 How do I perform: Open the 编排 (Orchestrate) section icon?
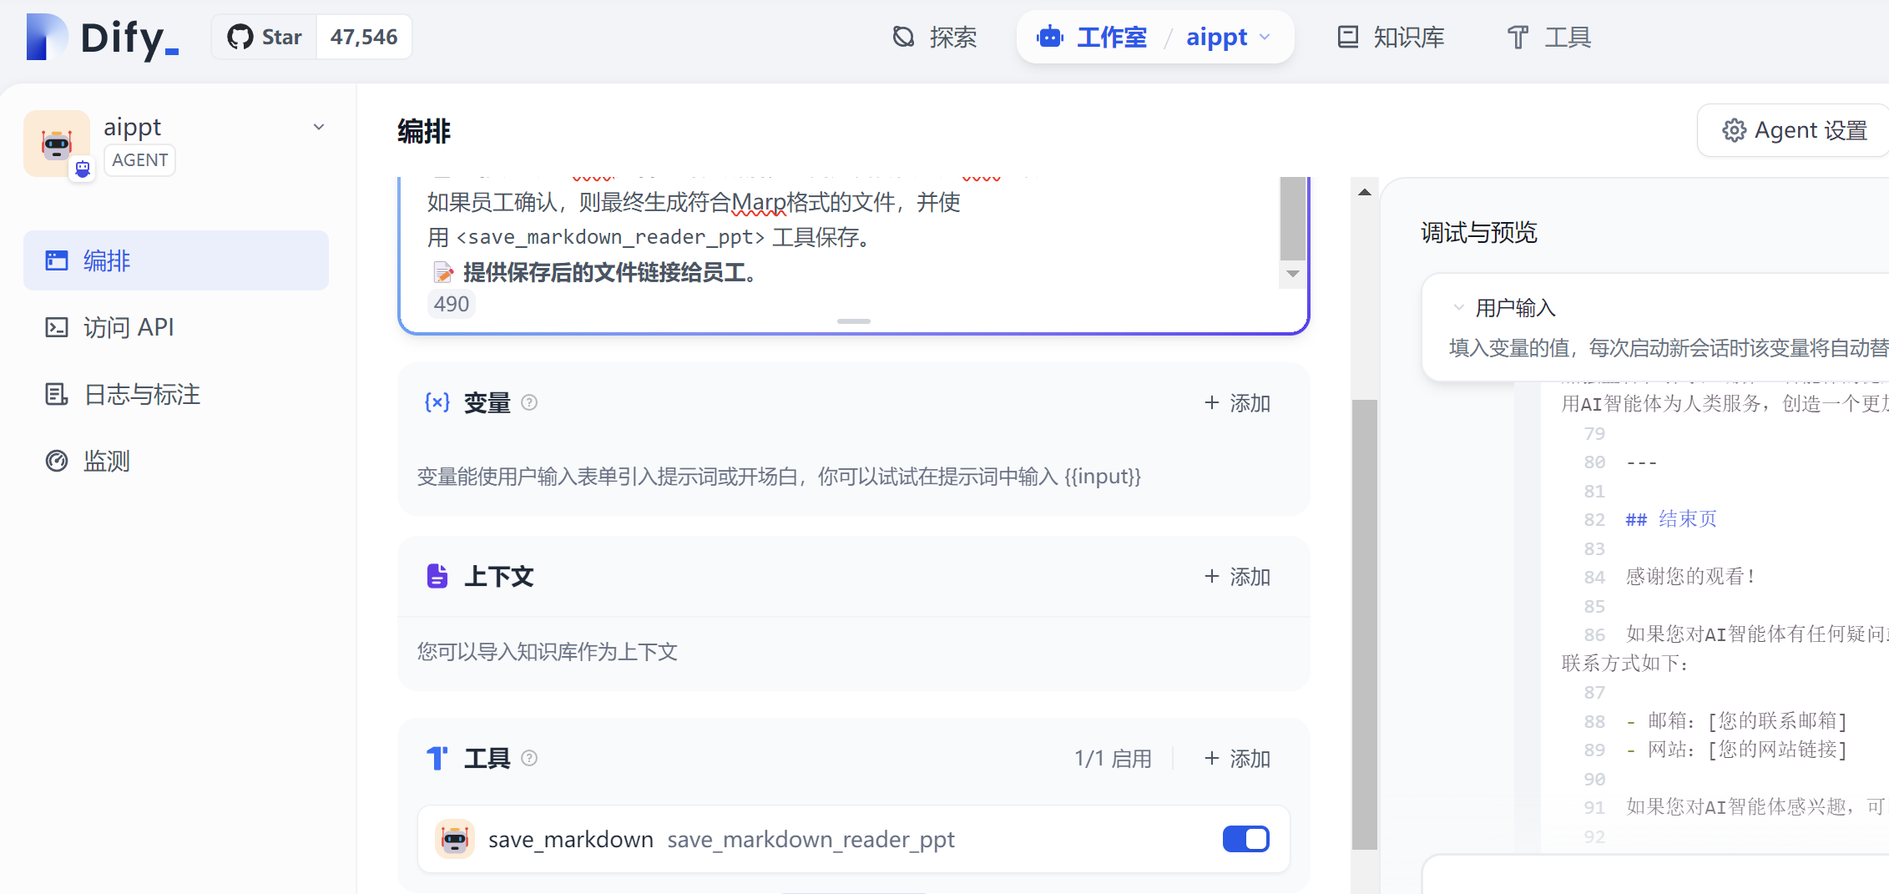tap(56, 260)
